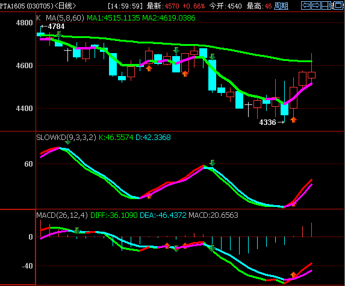Image resolution: width=345 pixels, height=286 pixels.
Task: Click the SLOWKD(9,3,3,2) indicator label
Action: [x=66, y=138]
